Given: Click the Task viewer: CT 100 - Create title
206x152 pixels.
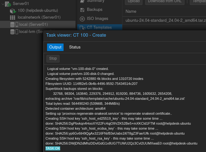Looking at the screenshot, I should pos(76,35).
